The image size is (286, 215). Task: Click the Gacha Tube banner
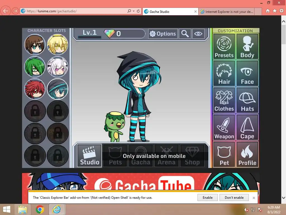pos(140,181)
